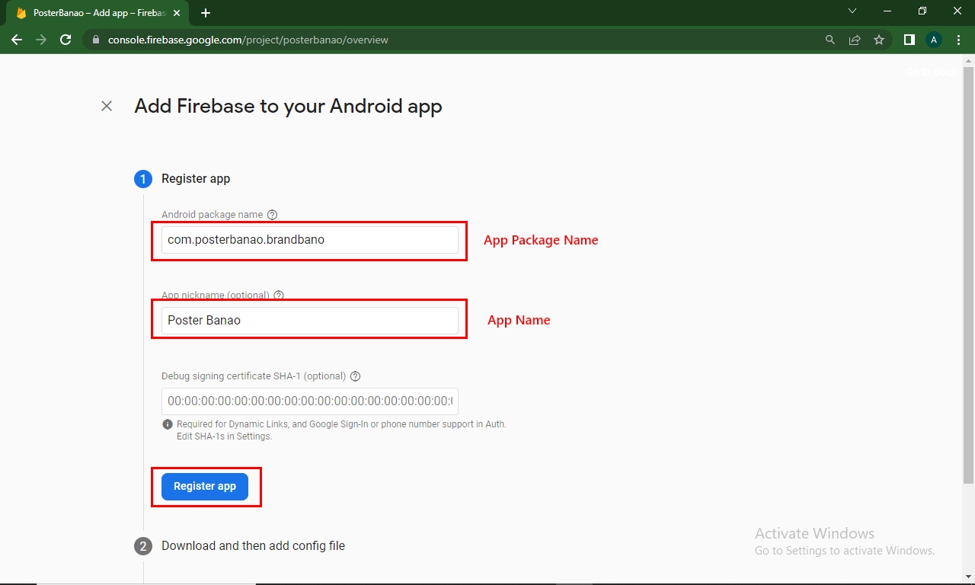Viewport: 975px width, 585px height.
Task: Click the share page icon in address bar
Action: pyautogui.click(x=855, y=40)
